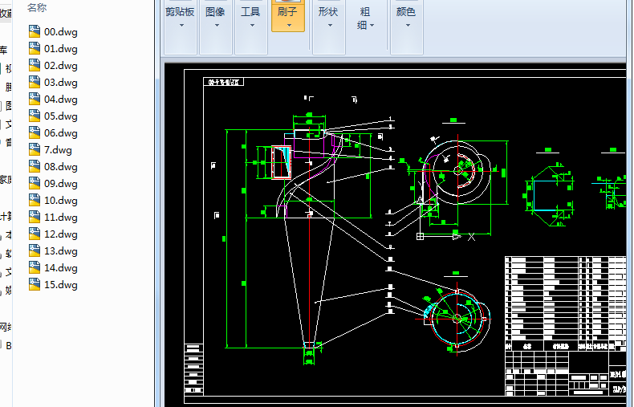Viewport: 634px width, 407px height.
Task: Open the 颜色 colors dropdown
Action: point(406,26)
